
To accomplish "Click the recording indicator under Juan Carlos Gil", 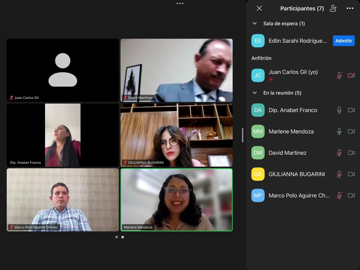I will click(x=271, y=80).
